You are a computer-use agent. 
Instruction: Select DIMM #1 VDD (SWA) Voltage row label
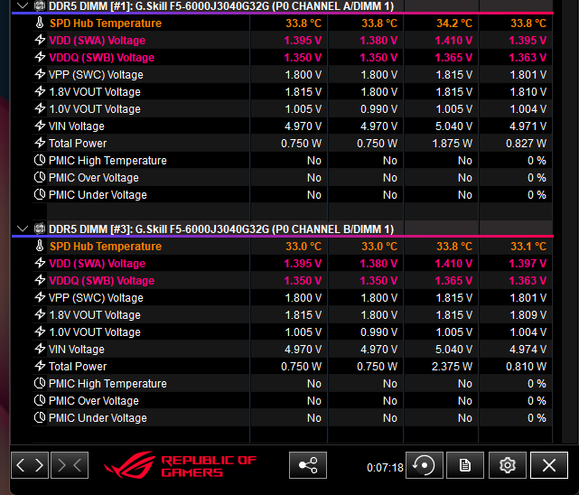(x=98, y=41)
